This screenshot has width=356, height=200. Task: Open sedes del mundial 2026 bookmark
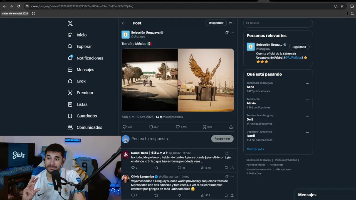(15, 13)
